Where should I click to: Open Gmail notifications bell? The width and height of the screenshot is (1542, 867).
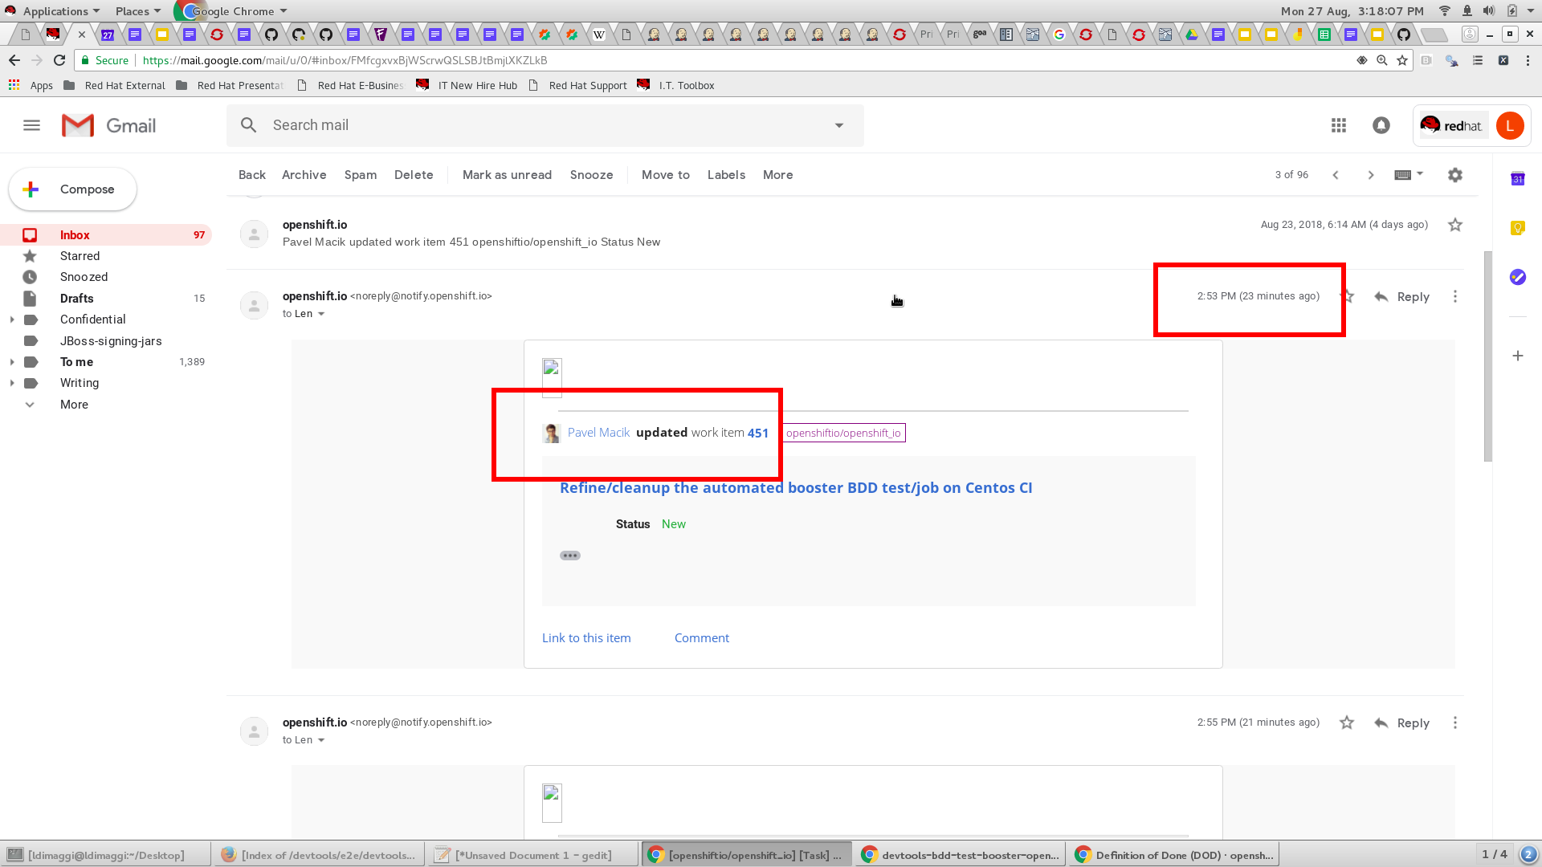coord(1381,125)
